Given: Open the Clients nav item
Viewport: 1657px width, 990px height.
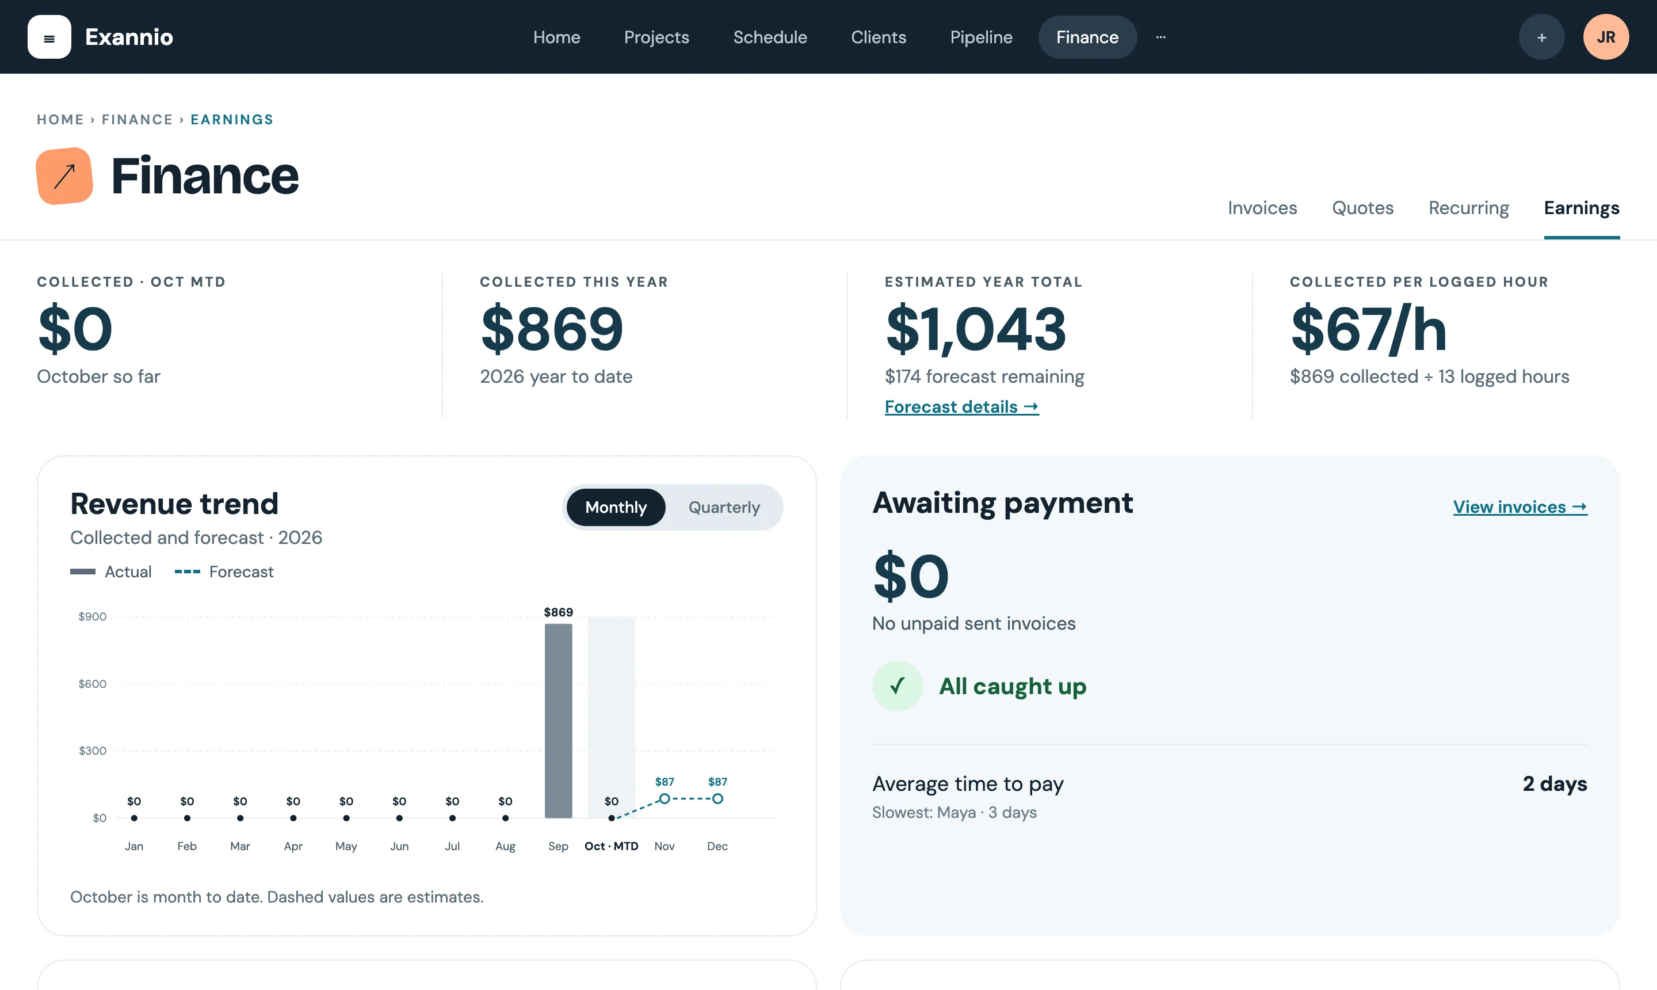Looking at the screenshot, I should (x=879, y=37).
